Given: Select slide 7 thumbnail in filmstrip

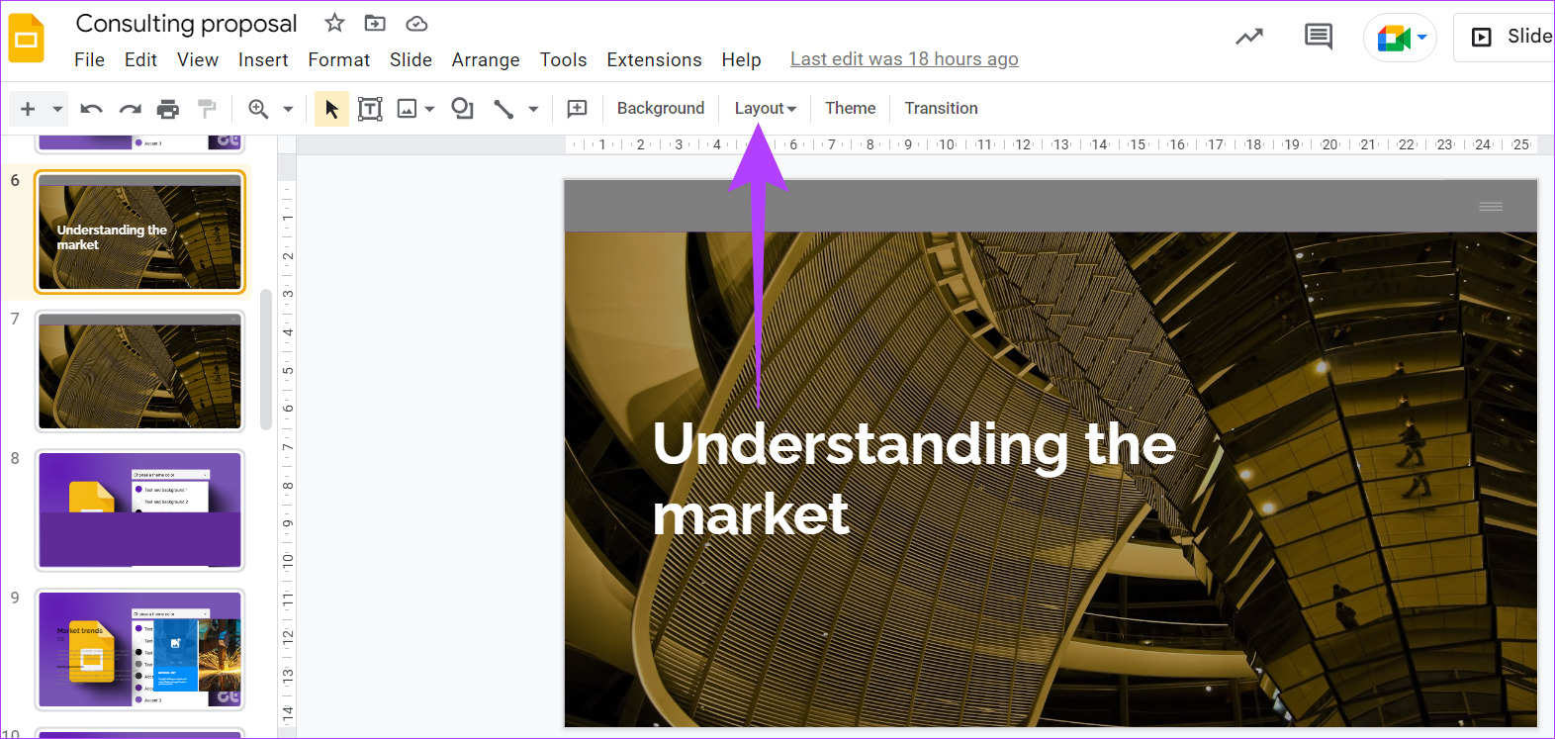Looking at the screenshot, I should tap(139, 371).
